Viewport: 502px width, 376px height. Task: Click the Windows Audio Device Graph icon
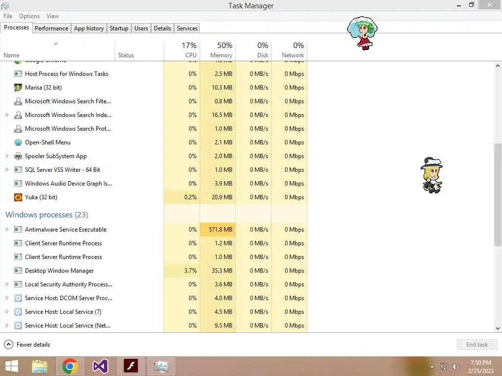[18, 184]
